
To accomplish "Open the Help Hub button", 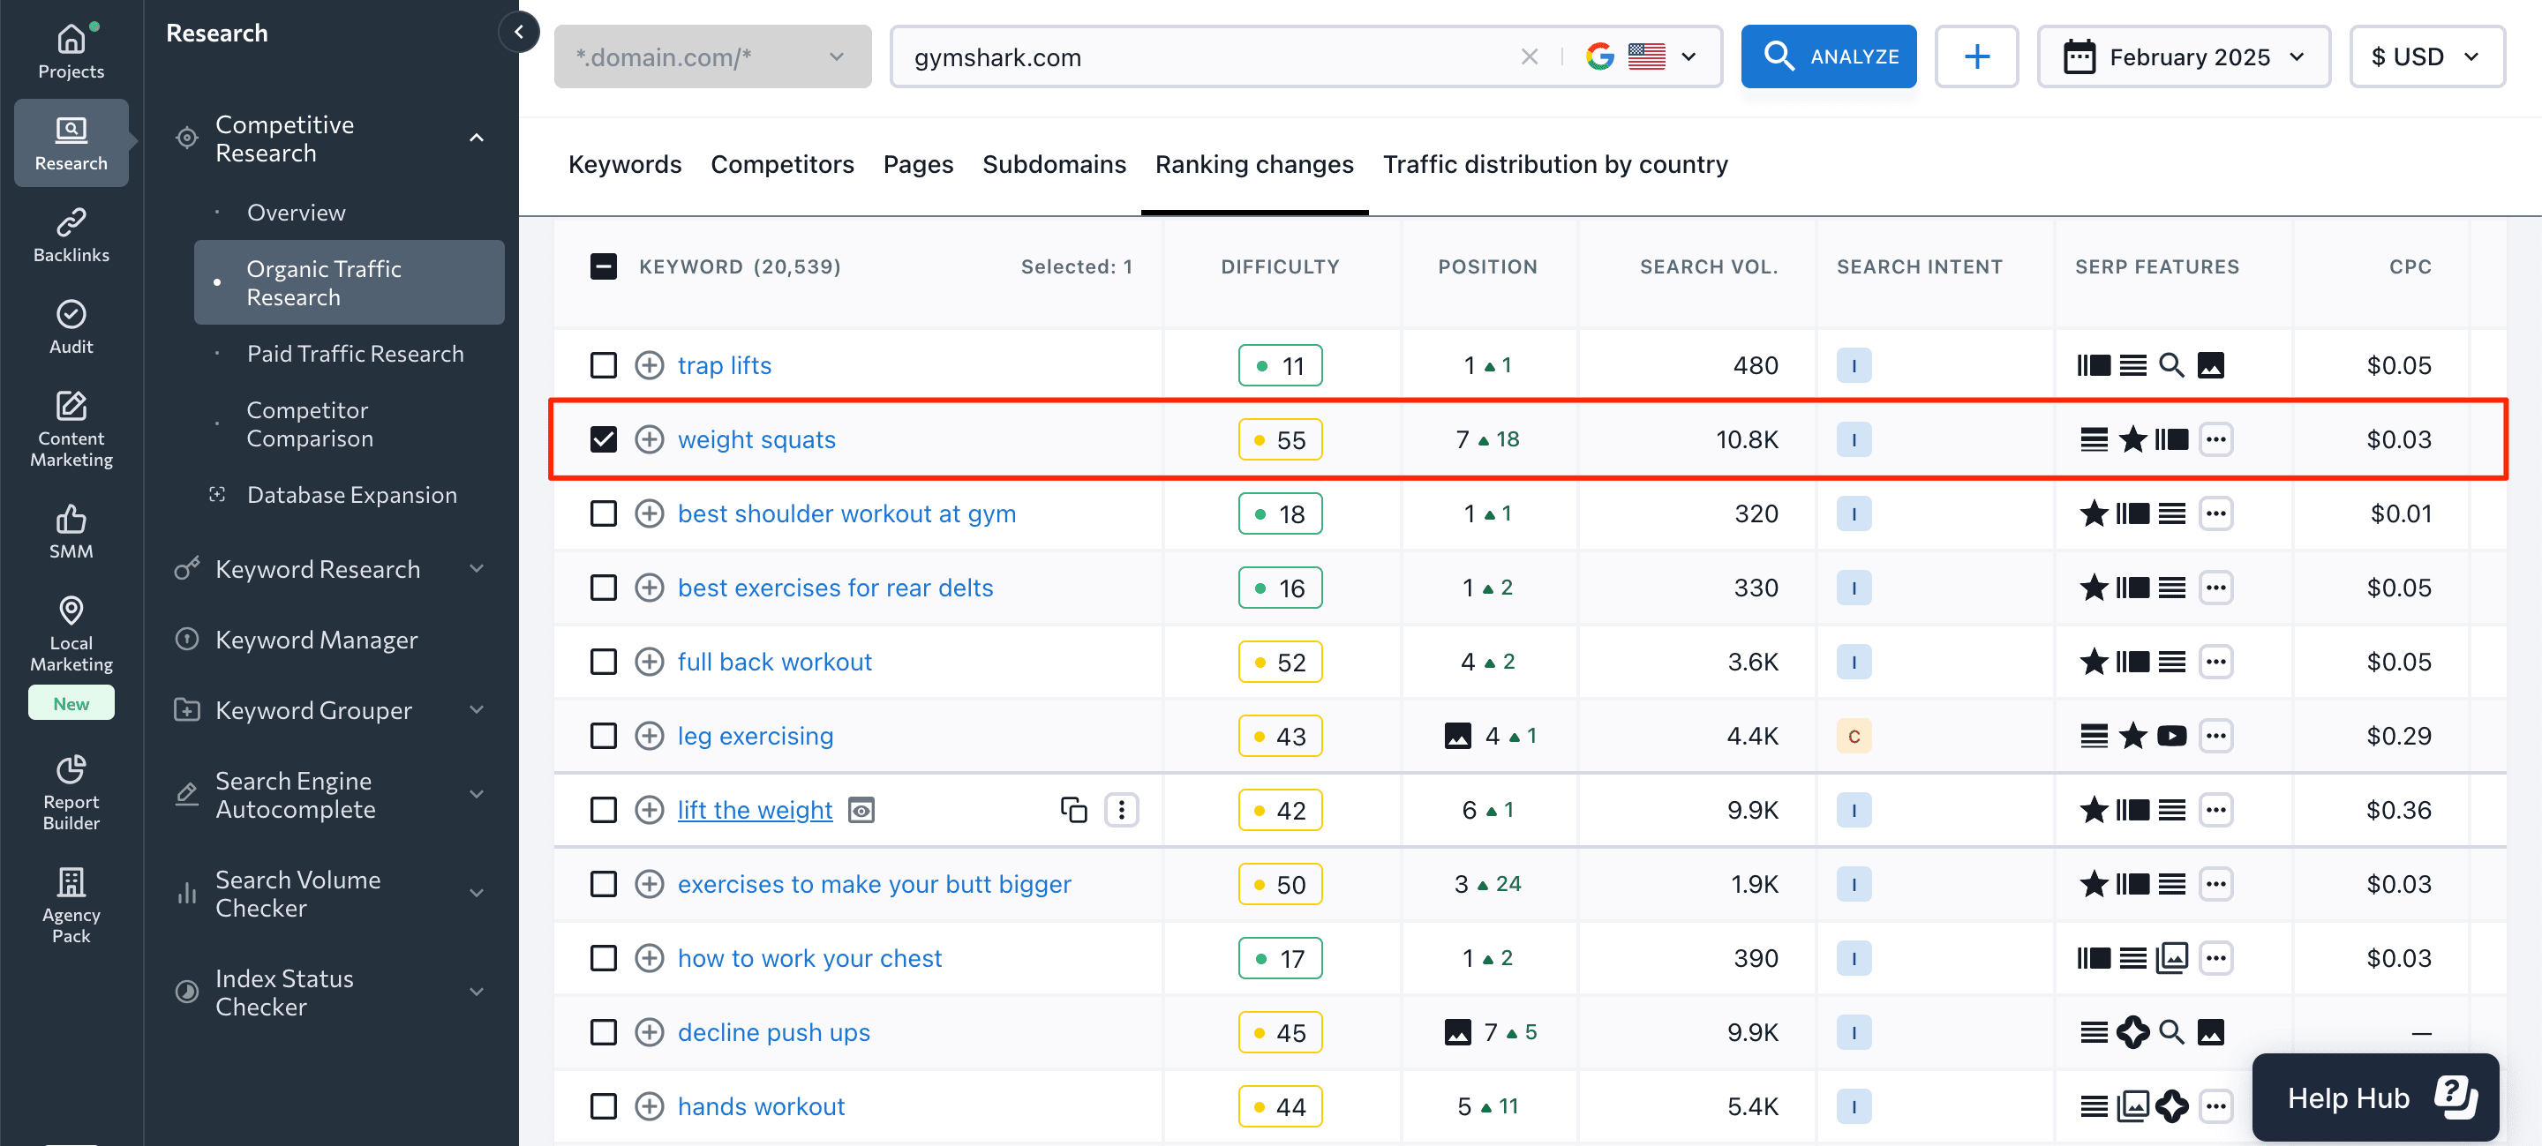I will (x=2375, y=1097).
